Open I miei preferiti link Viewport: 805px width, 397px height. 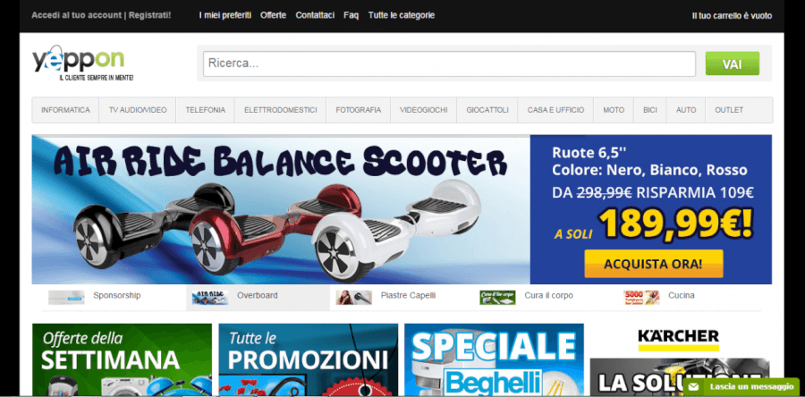point(225,15)
